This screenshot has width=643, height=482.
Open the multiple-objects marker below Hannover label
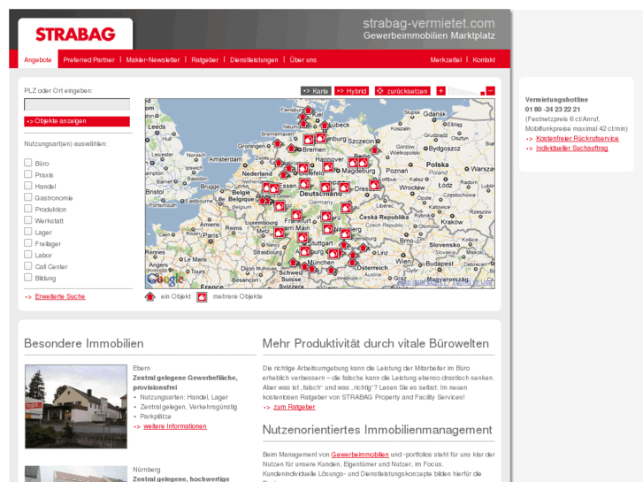[328, 167]
